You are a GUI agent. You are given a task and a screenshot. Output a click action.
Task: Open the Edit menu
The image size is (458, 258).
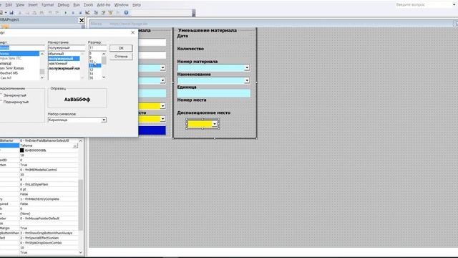coord(9,5)
